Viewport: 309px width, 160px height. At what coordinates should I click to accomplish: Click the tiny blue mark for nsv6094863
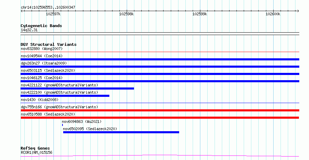[x=62, y=125]
